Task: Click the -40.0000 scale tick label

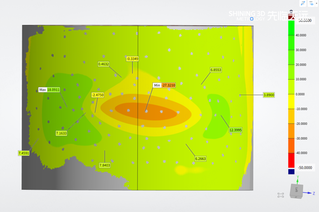Action: coord(301,153)
